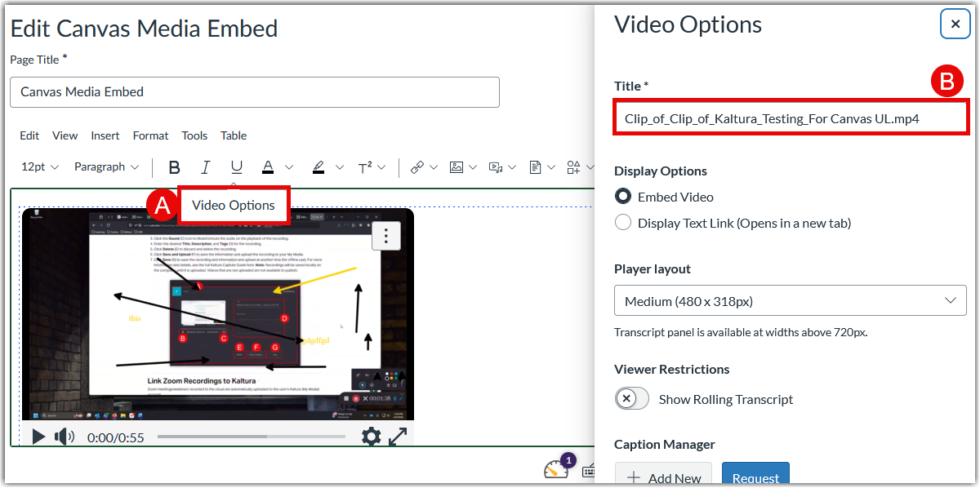Open the three-dot menu on video
Image resolution: width=980 pixels, height=488 pixels.
[386, 236]
